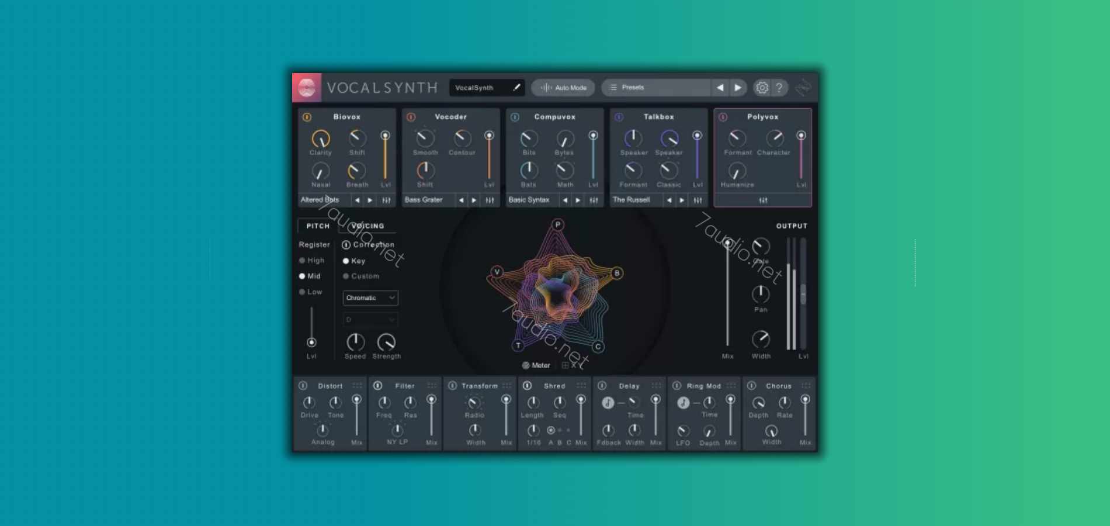Toggle the Chorus effect power
This screenshot has height=526, width=1110.
click(751, 386)
